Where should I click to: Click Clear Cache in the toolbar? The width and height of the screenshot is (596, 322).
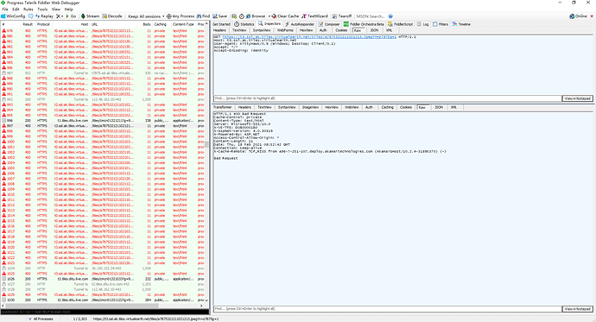[285, 16]
